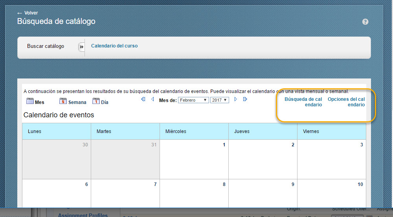Open Opciones del calendario link
This screenshot has width=393, height=217.
(x=346, y=102)
